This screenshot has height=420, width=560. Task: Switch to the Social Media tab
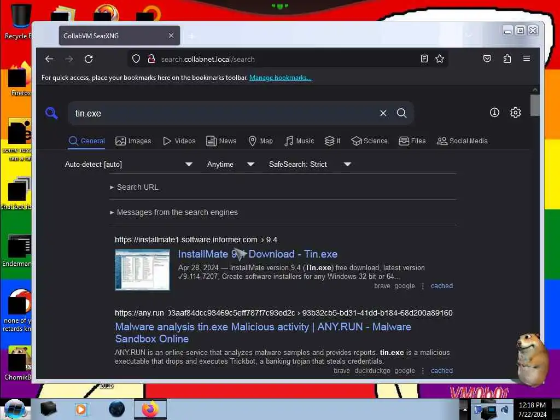tap(462, 141)
